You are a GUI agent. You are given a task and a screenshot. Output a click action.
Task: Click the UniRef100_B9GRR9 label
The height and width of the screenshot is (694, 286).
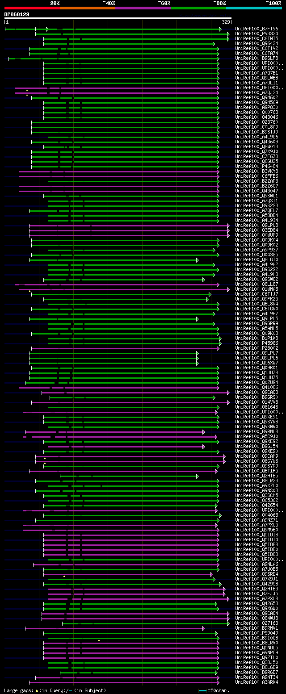tap(257, 323)
